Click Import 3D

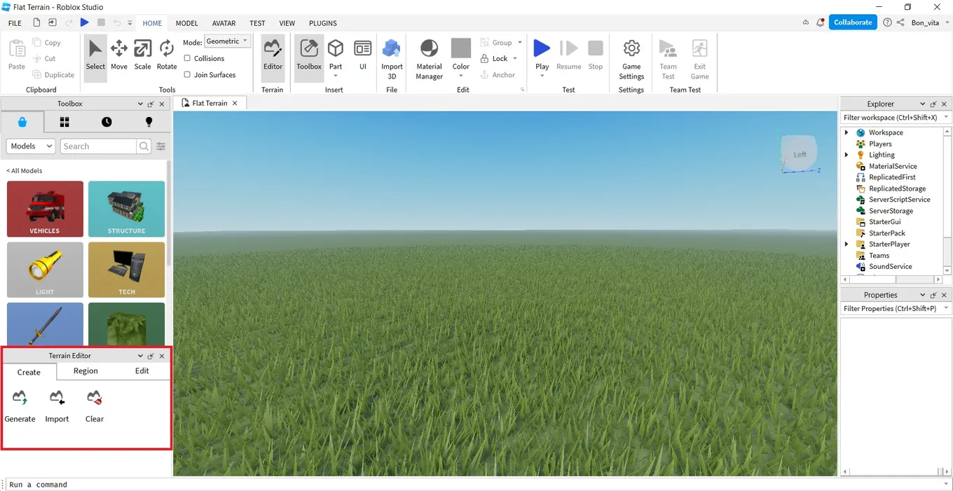click(x=392, y=60)
